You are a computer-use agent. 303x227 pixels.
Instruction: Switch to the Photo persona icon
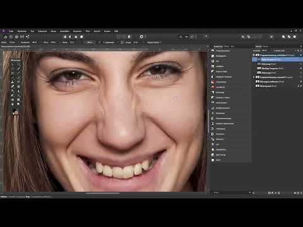[6, 37]
